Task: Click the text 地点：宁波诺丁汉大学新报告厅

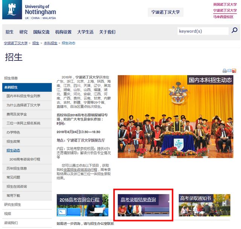Action: 81,140
